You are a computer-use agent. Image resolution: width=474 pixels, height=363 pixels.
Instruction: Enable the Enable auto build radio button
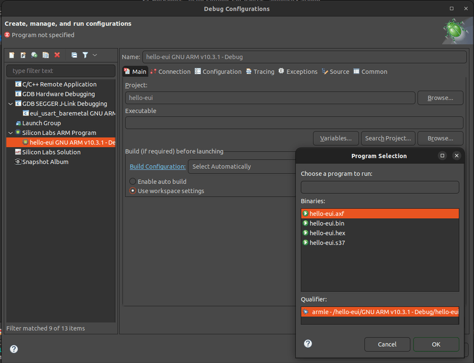pyautogui.click(x=132, y=181)
